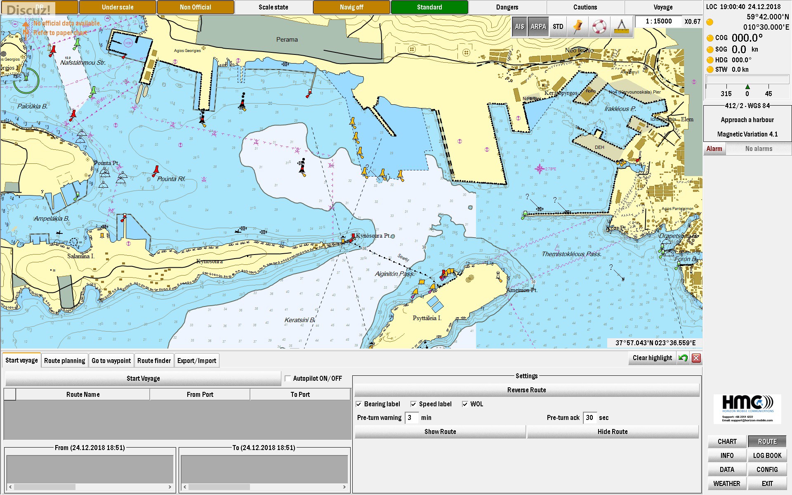The image size is (792, 495).
Task: Click the black beacon in the central shoal area
Action: tap(303, 167)
